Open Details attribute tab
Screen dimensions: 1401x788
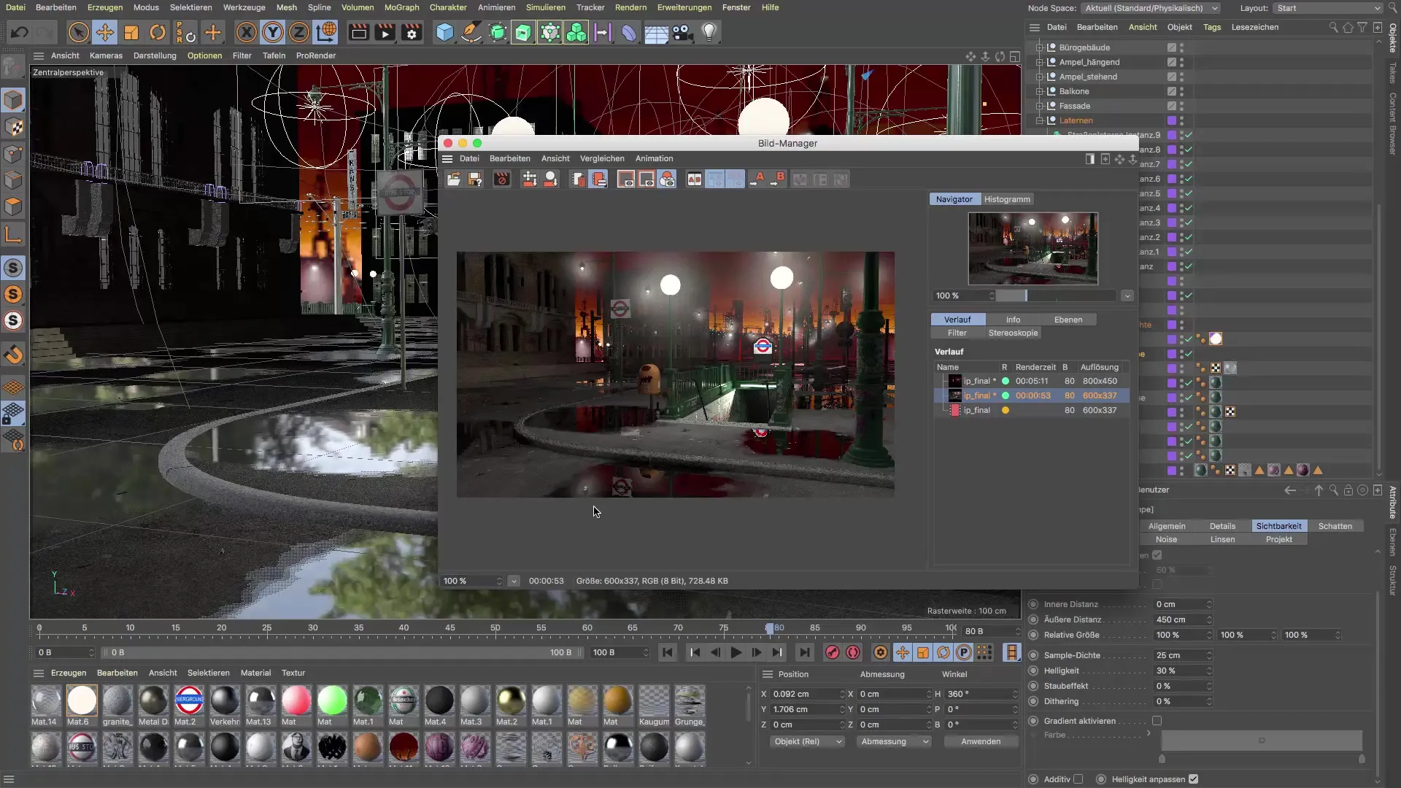pyautogui.click(x=1222, y=526)
